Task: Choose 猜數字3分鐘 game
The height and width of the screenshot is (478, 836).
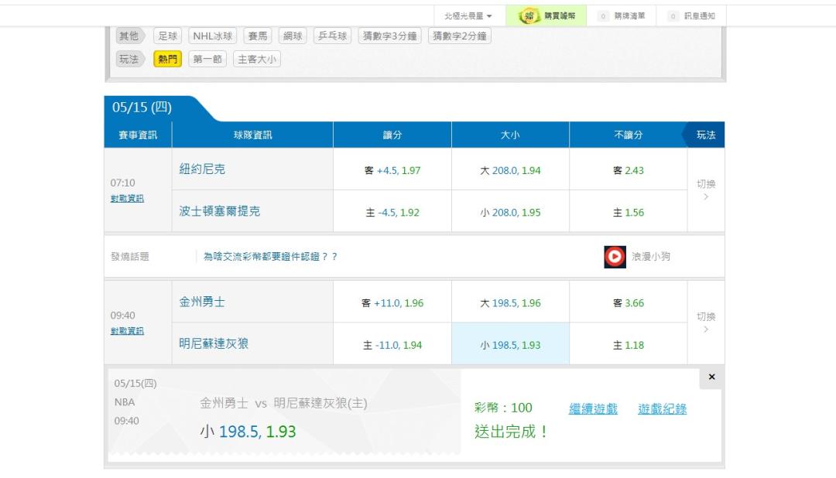Action: pyautogui.click(x=389, y=36)
